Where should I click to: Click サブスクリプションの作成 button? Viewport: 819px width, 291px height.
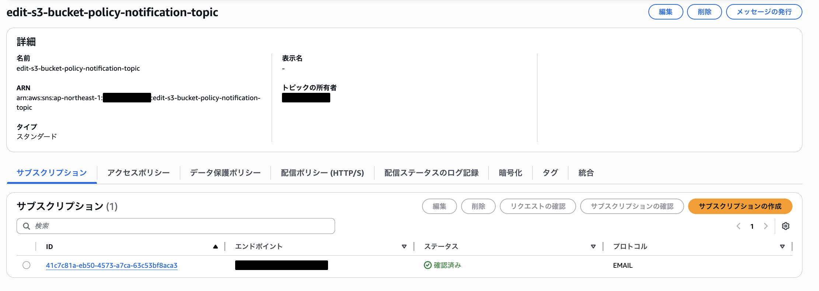740,206
